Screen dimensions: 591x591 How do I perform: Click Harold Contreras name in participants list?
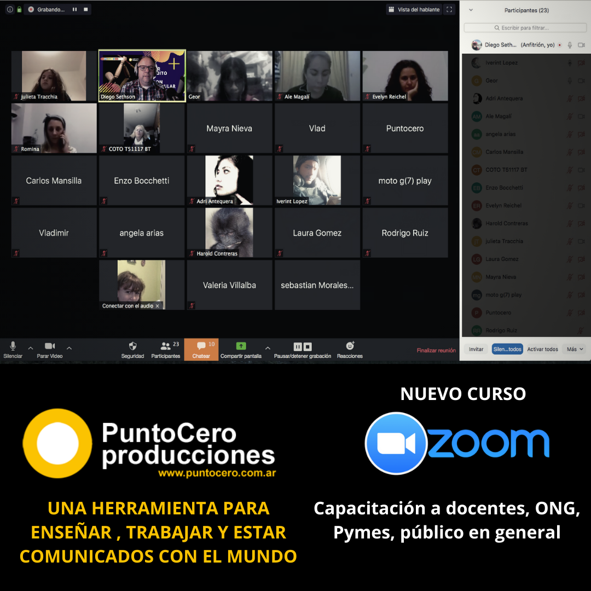(x=507, y=223)
